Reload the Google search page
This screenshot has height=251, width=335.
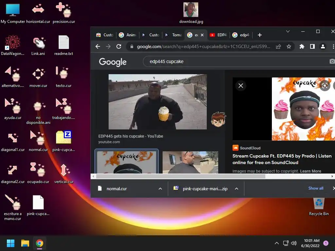[119, 46]
